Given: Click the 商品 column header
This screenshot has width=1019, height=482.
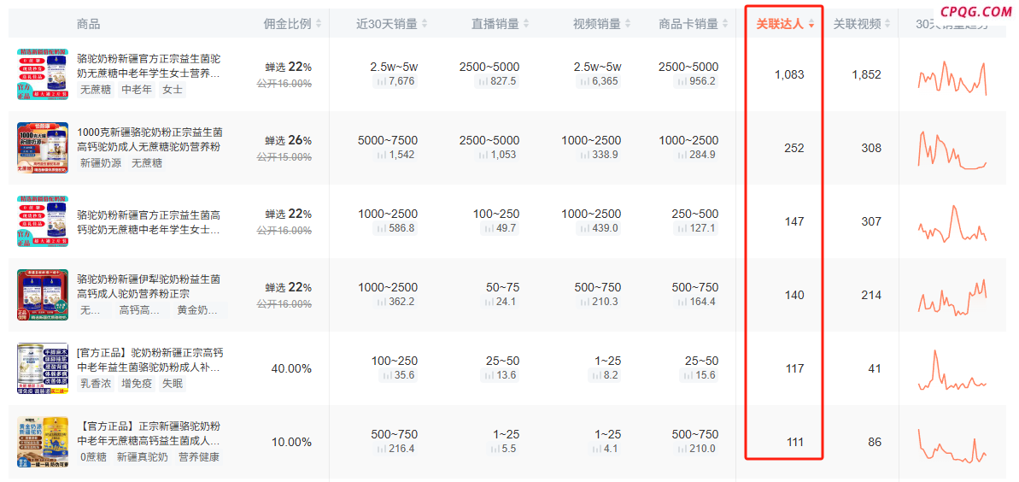Looking at the screenshot, I should point(88,24).
